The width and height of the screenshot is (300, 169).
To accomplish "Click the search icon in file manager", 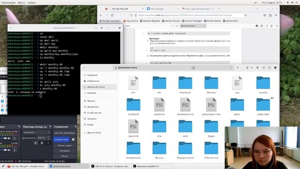I will [x=238, y=68].
